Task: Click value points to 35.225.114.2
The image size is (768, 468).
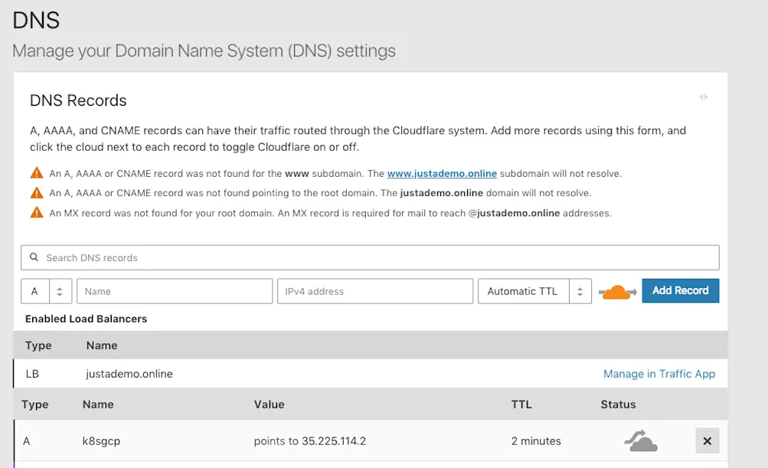Action: coord(309,441)
